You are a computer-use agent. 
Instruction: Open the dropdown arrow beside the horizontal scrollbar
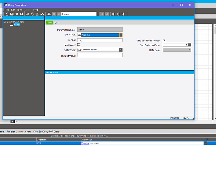coord(12,121)
